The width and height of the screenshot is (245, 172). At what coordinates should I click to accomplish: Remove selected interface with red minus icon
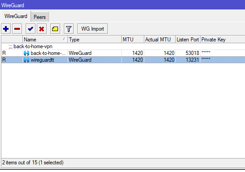click(x=17, y=29)
